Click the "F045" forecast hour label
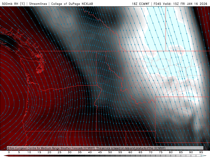Image resolution: width=210 pixels, height=157 pixels. (x=157, y=4)
